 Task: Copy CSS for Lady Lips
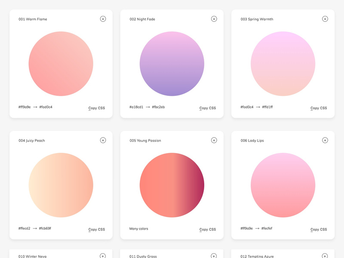319,229
